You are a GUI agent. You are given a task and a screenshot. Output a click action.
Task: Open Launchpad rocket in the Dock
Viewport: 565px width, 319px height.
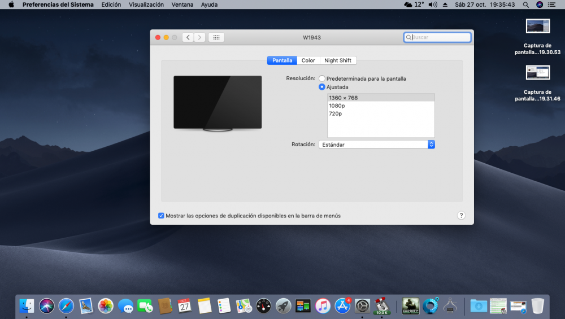tap(283, 306)
